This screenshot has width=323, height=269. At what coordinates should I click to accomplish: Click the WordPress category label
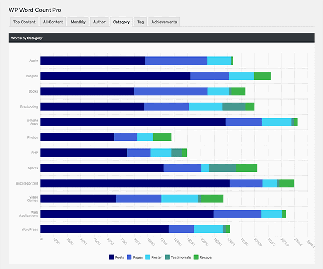tap(30, 229)
